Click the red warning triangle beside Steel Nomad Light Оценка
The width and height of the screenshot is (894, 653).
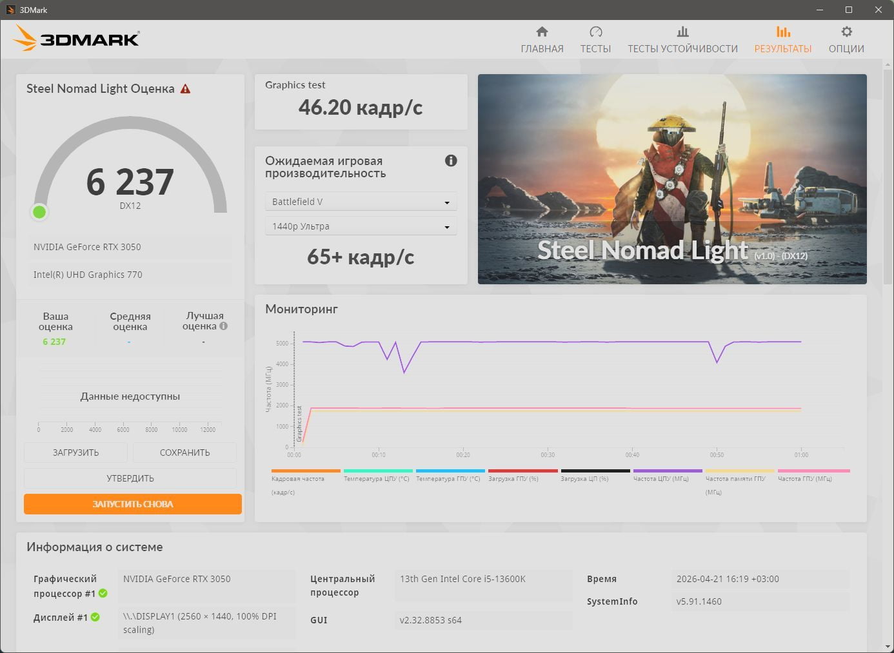coord(185,89)
